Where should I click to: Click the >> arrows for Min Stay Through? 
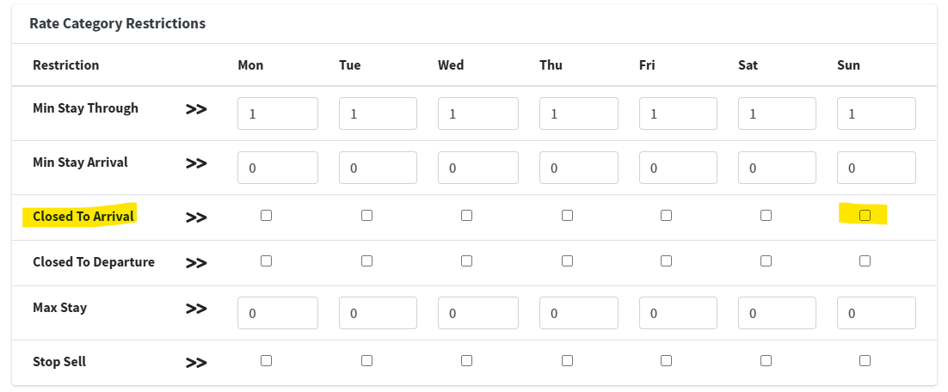coord(196,110)
